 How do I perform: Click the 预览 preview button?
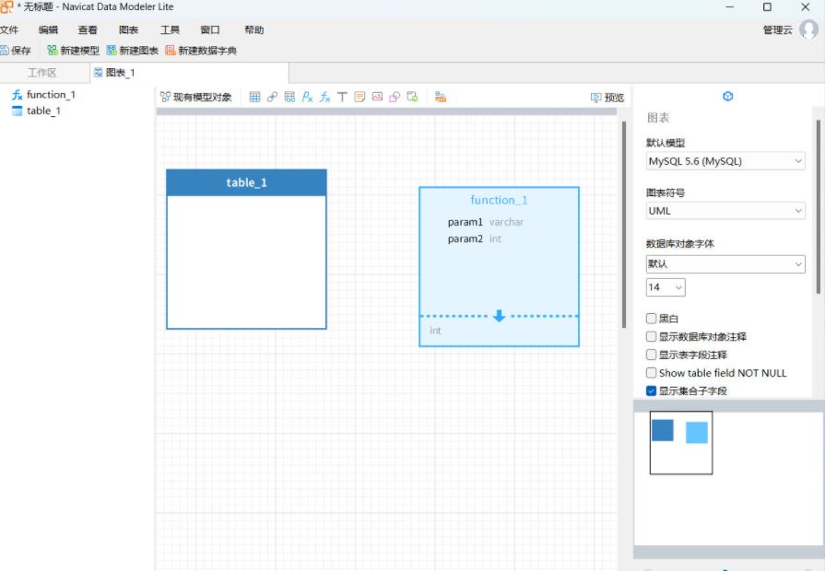click(x=603, y=96)
